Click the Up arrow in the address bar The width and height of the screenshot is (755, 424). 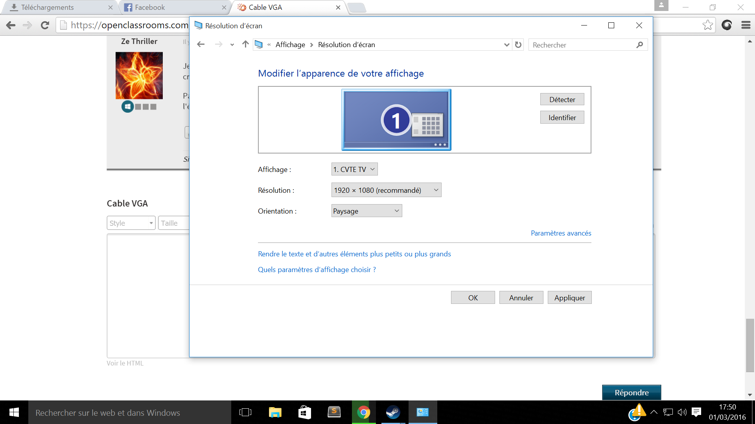pyautogui.click(x=245, y=44)
